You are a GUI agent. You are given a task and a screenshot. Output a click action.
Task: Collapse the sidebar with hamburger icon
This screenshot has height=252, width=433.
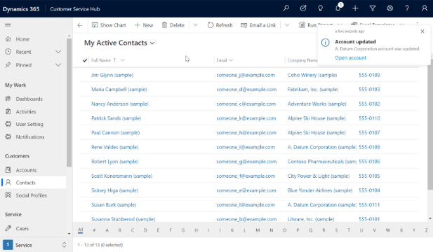click(8, 25)
